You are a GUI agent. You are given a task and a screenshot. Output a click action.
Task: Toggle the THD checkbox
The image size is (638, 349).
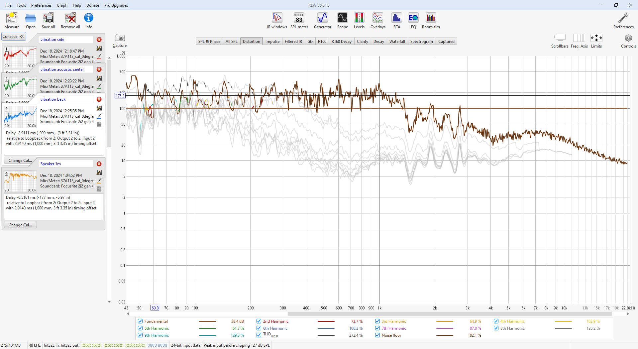point(259,335)
